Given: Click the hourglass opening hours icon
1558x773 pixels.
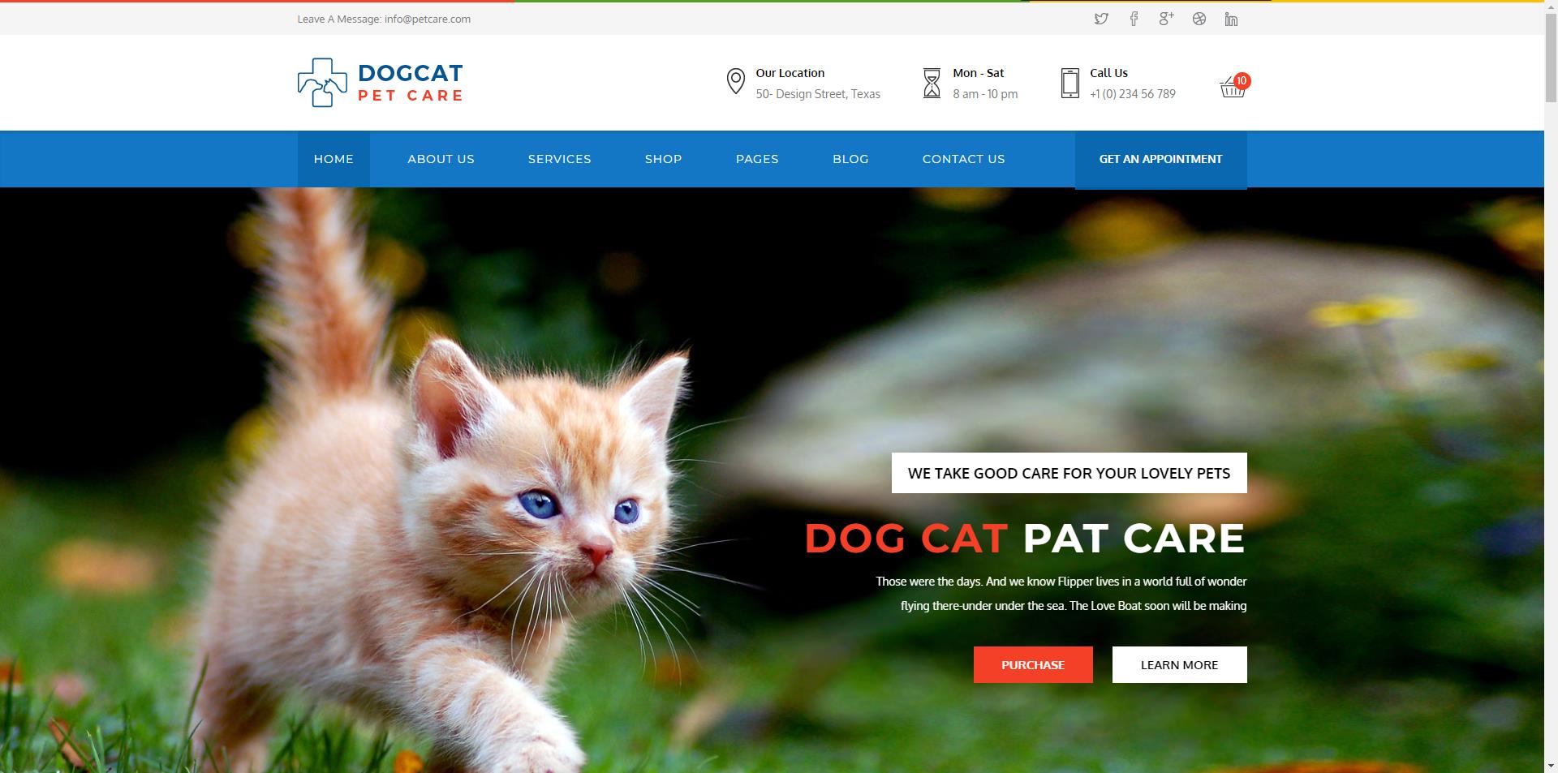Looking at the screenshot, I should 932,83.
